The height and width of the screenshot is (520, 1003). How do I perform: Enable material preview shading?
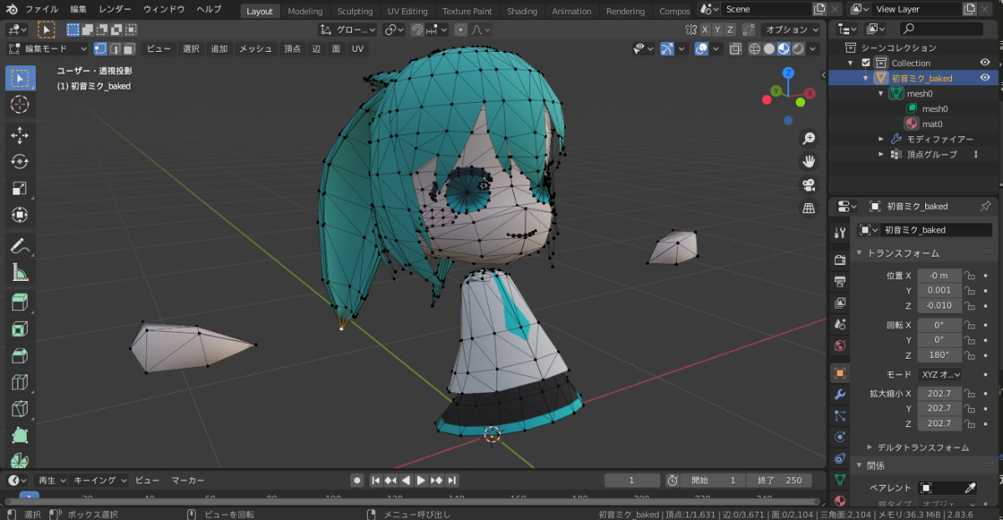coord(784,48)
